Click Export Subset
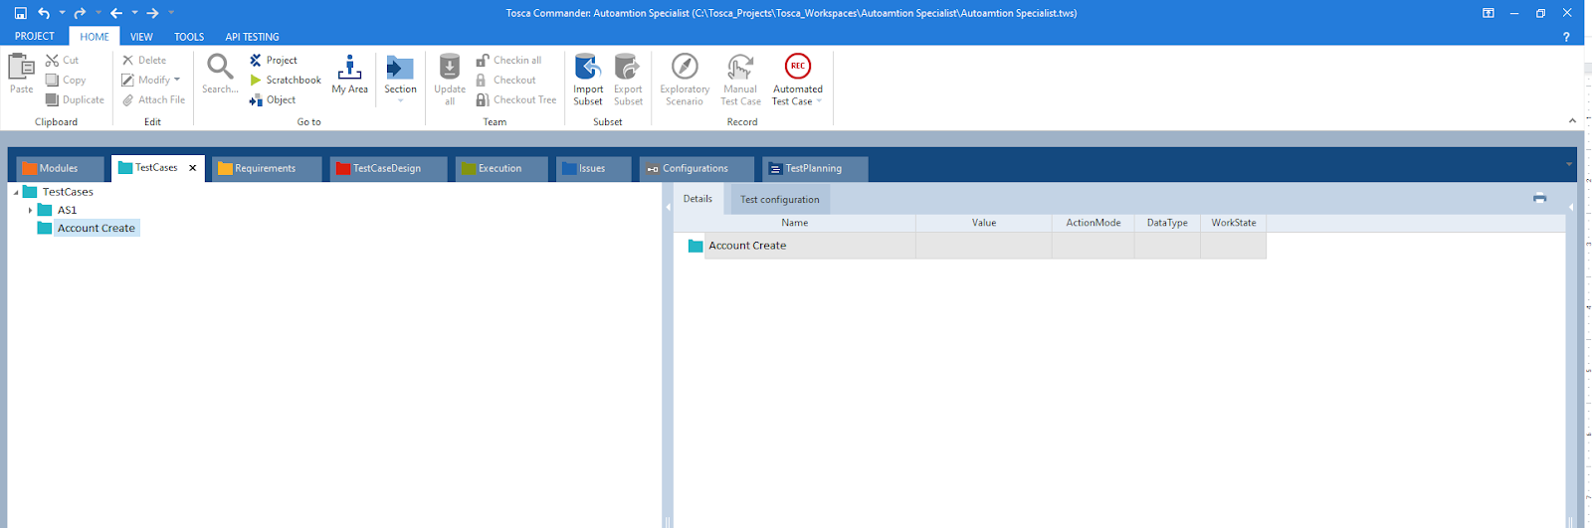 tap(628, 79)
